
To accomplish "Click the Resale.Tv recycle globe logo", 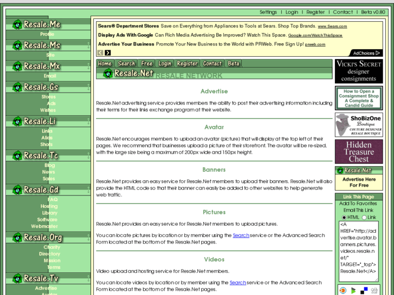I will [x=17, y=278].
